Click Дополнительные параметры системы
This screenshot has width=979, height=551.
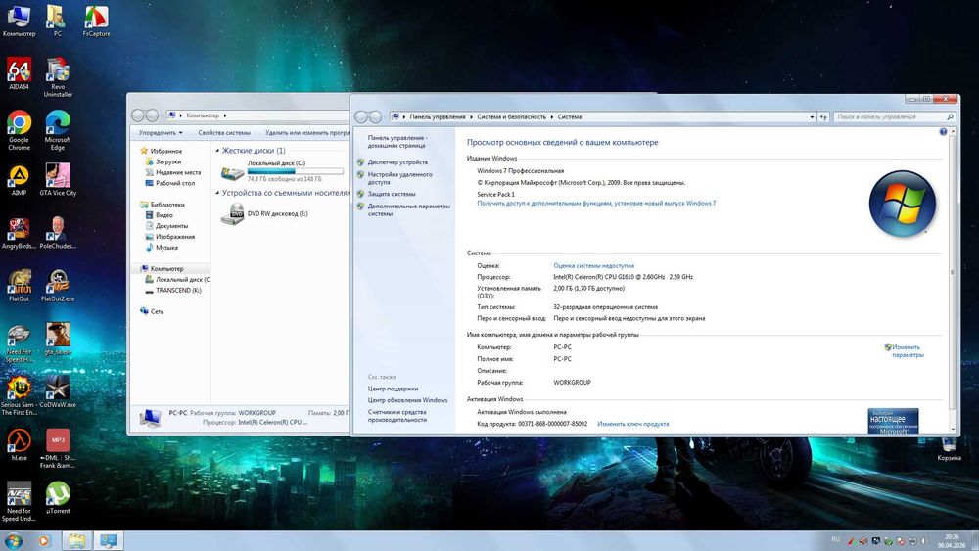[408, 210]
